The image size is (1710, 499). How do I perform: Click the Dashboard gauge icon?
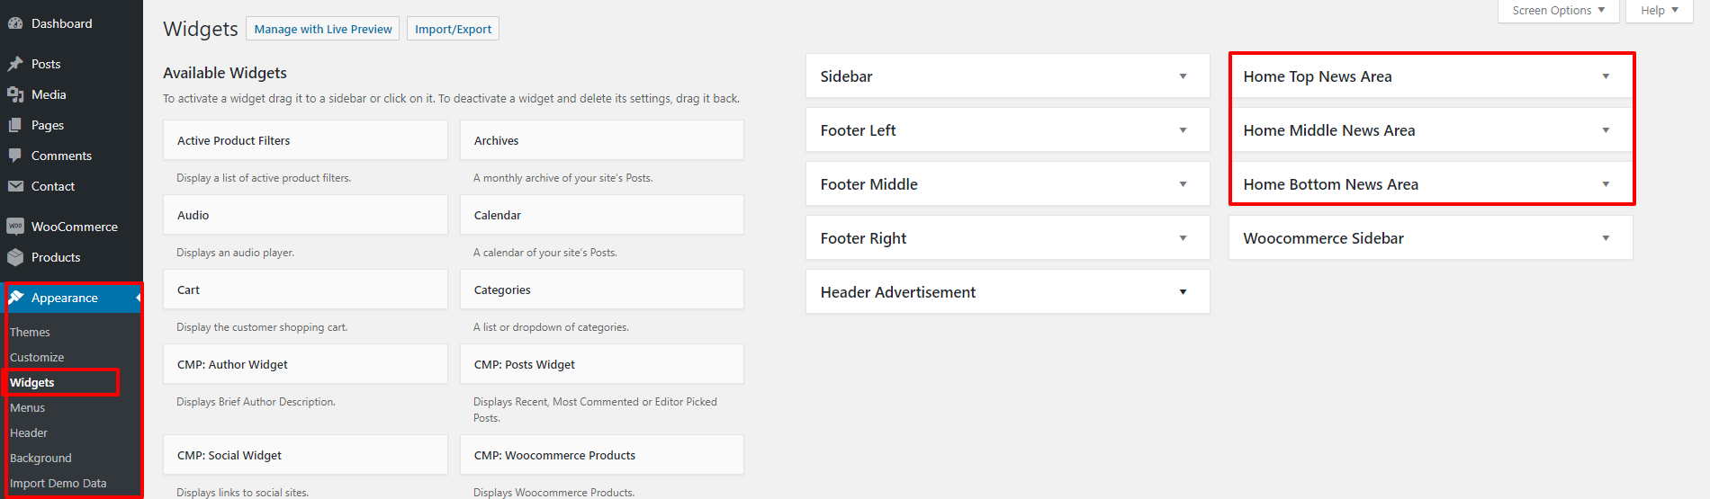pyautogui.click(x=15, y=23)
